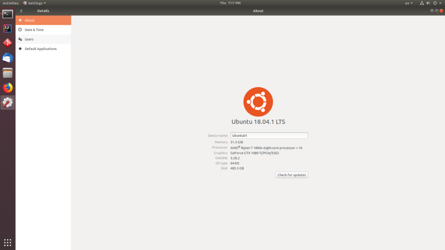The width and height of the screenshot is (445, 250).
Task: Open the red Git application icon
Action: pyautogui.click(x=7, y=43)
